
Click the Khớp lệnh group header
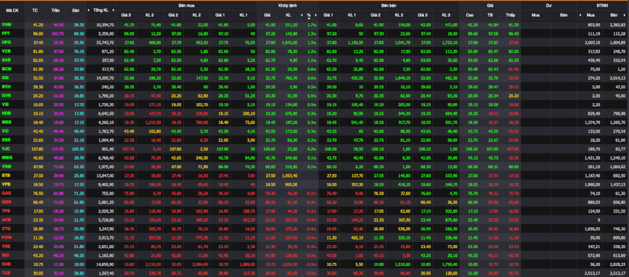tap(287, 6)
